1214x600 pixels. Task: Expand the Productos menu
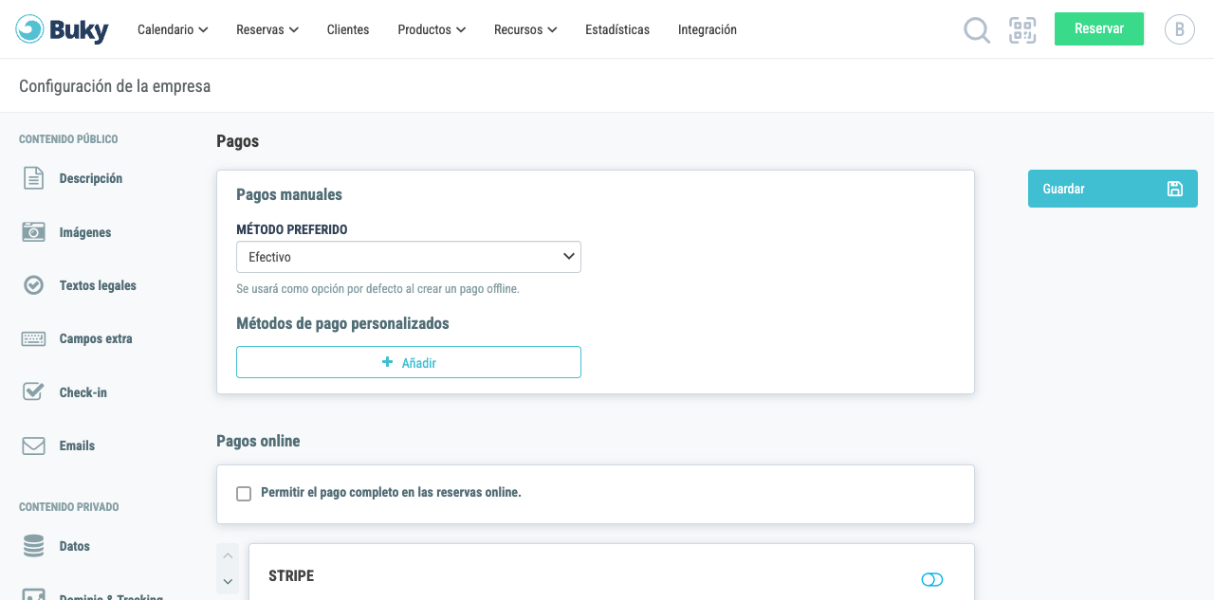point(432,29)
